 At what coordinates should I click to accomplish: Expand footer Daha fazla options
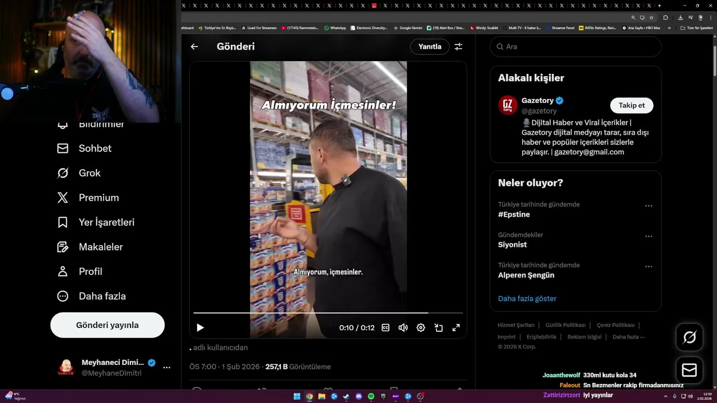tap(628, 337)
